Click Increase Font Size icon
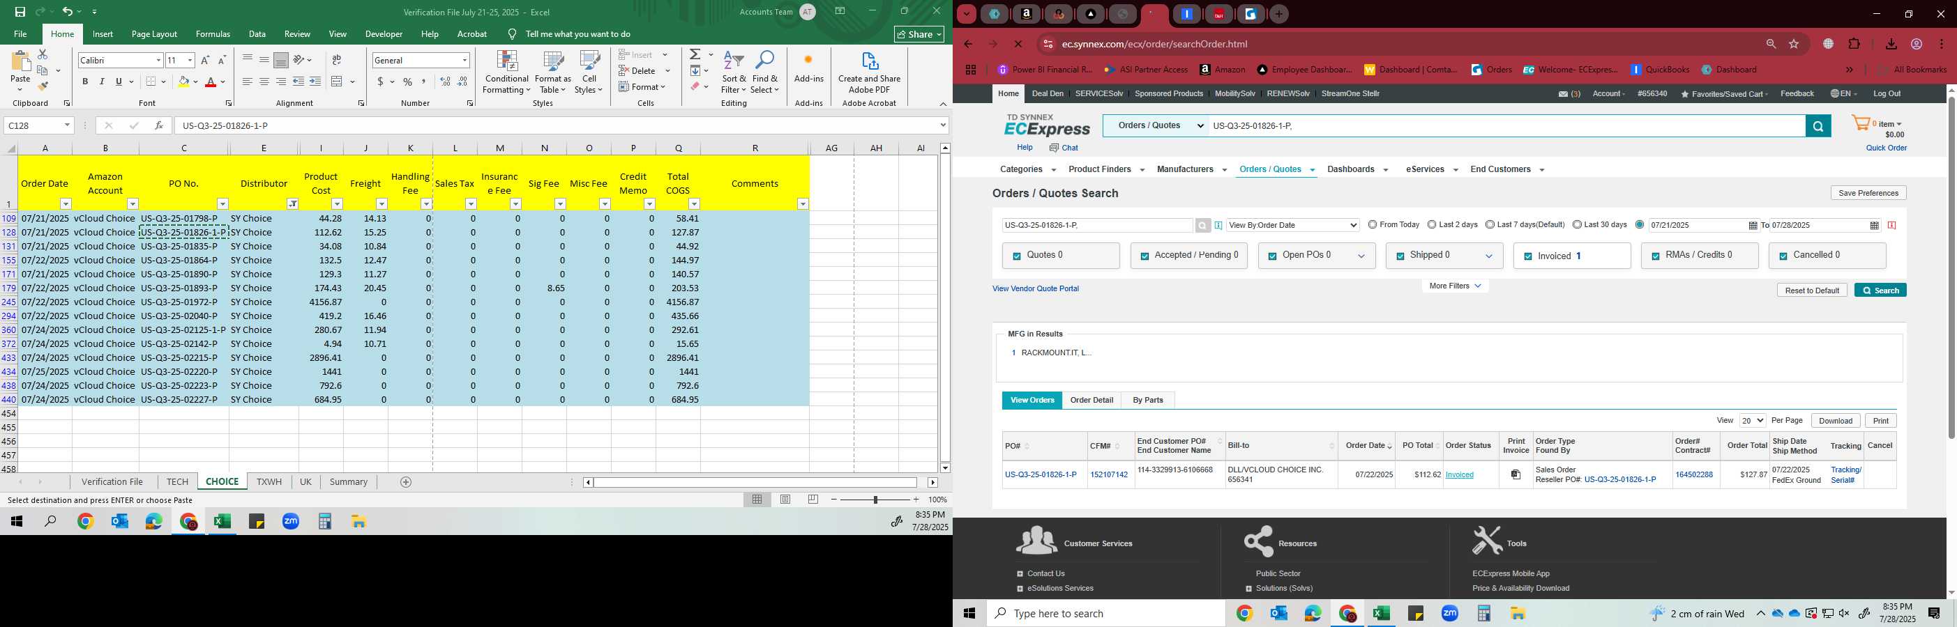The width and height of the screenshot is (1957, 627). tap(205, 60)
